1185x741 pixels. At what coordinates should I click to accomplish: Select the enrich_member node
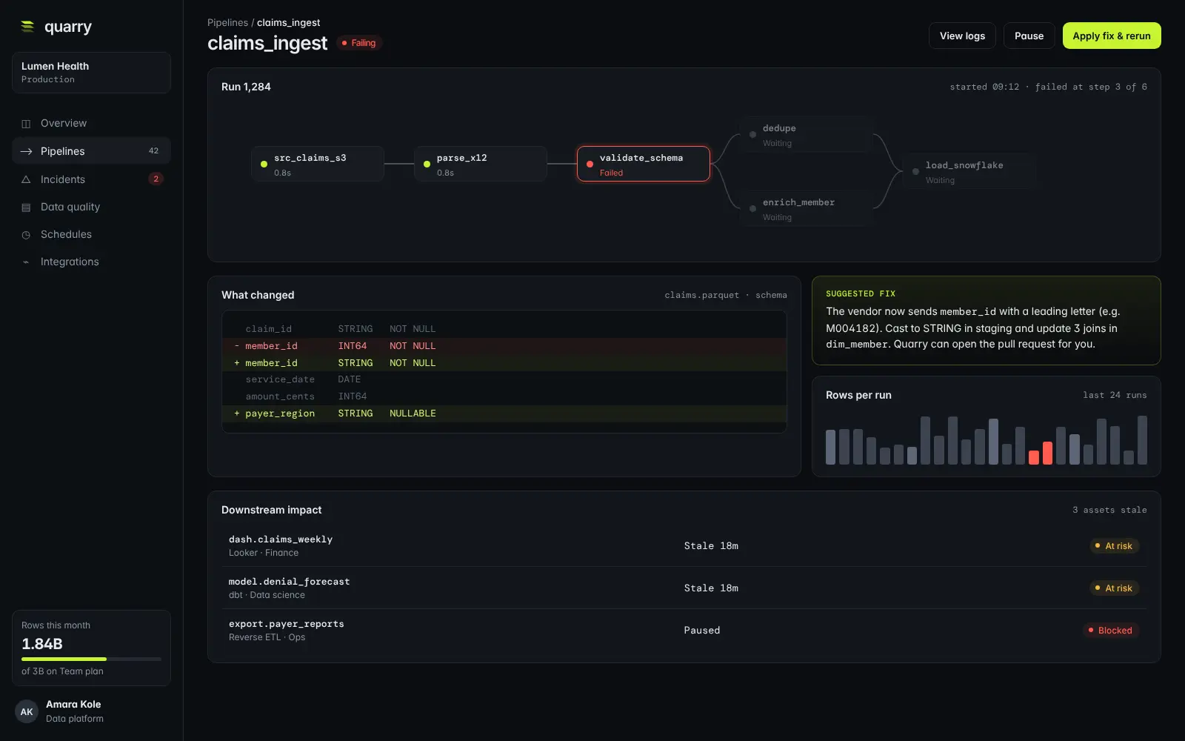click(x=807, y=208)
